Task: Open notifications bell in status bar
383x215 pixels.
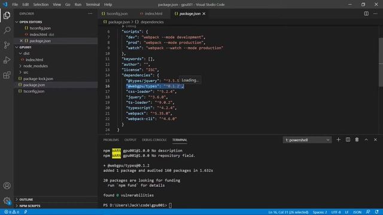Action: (377, 212)
